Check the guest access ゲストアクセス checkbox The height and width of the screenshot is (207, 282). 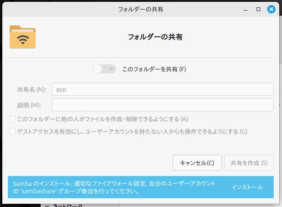[x=12, y=131]
